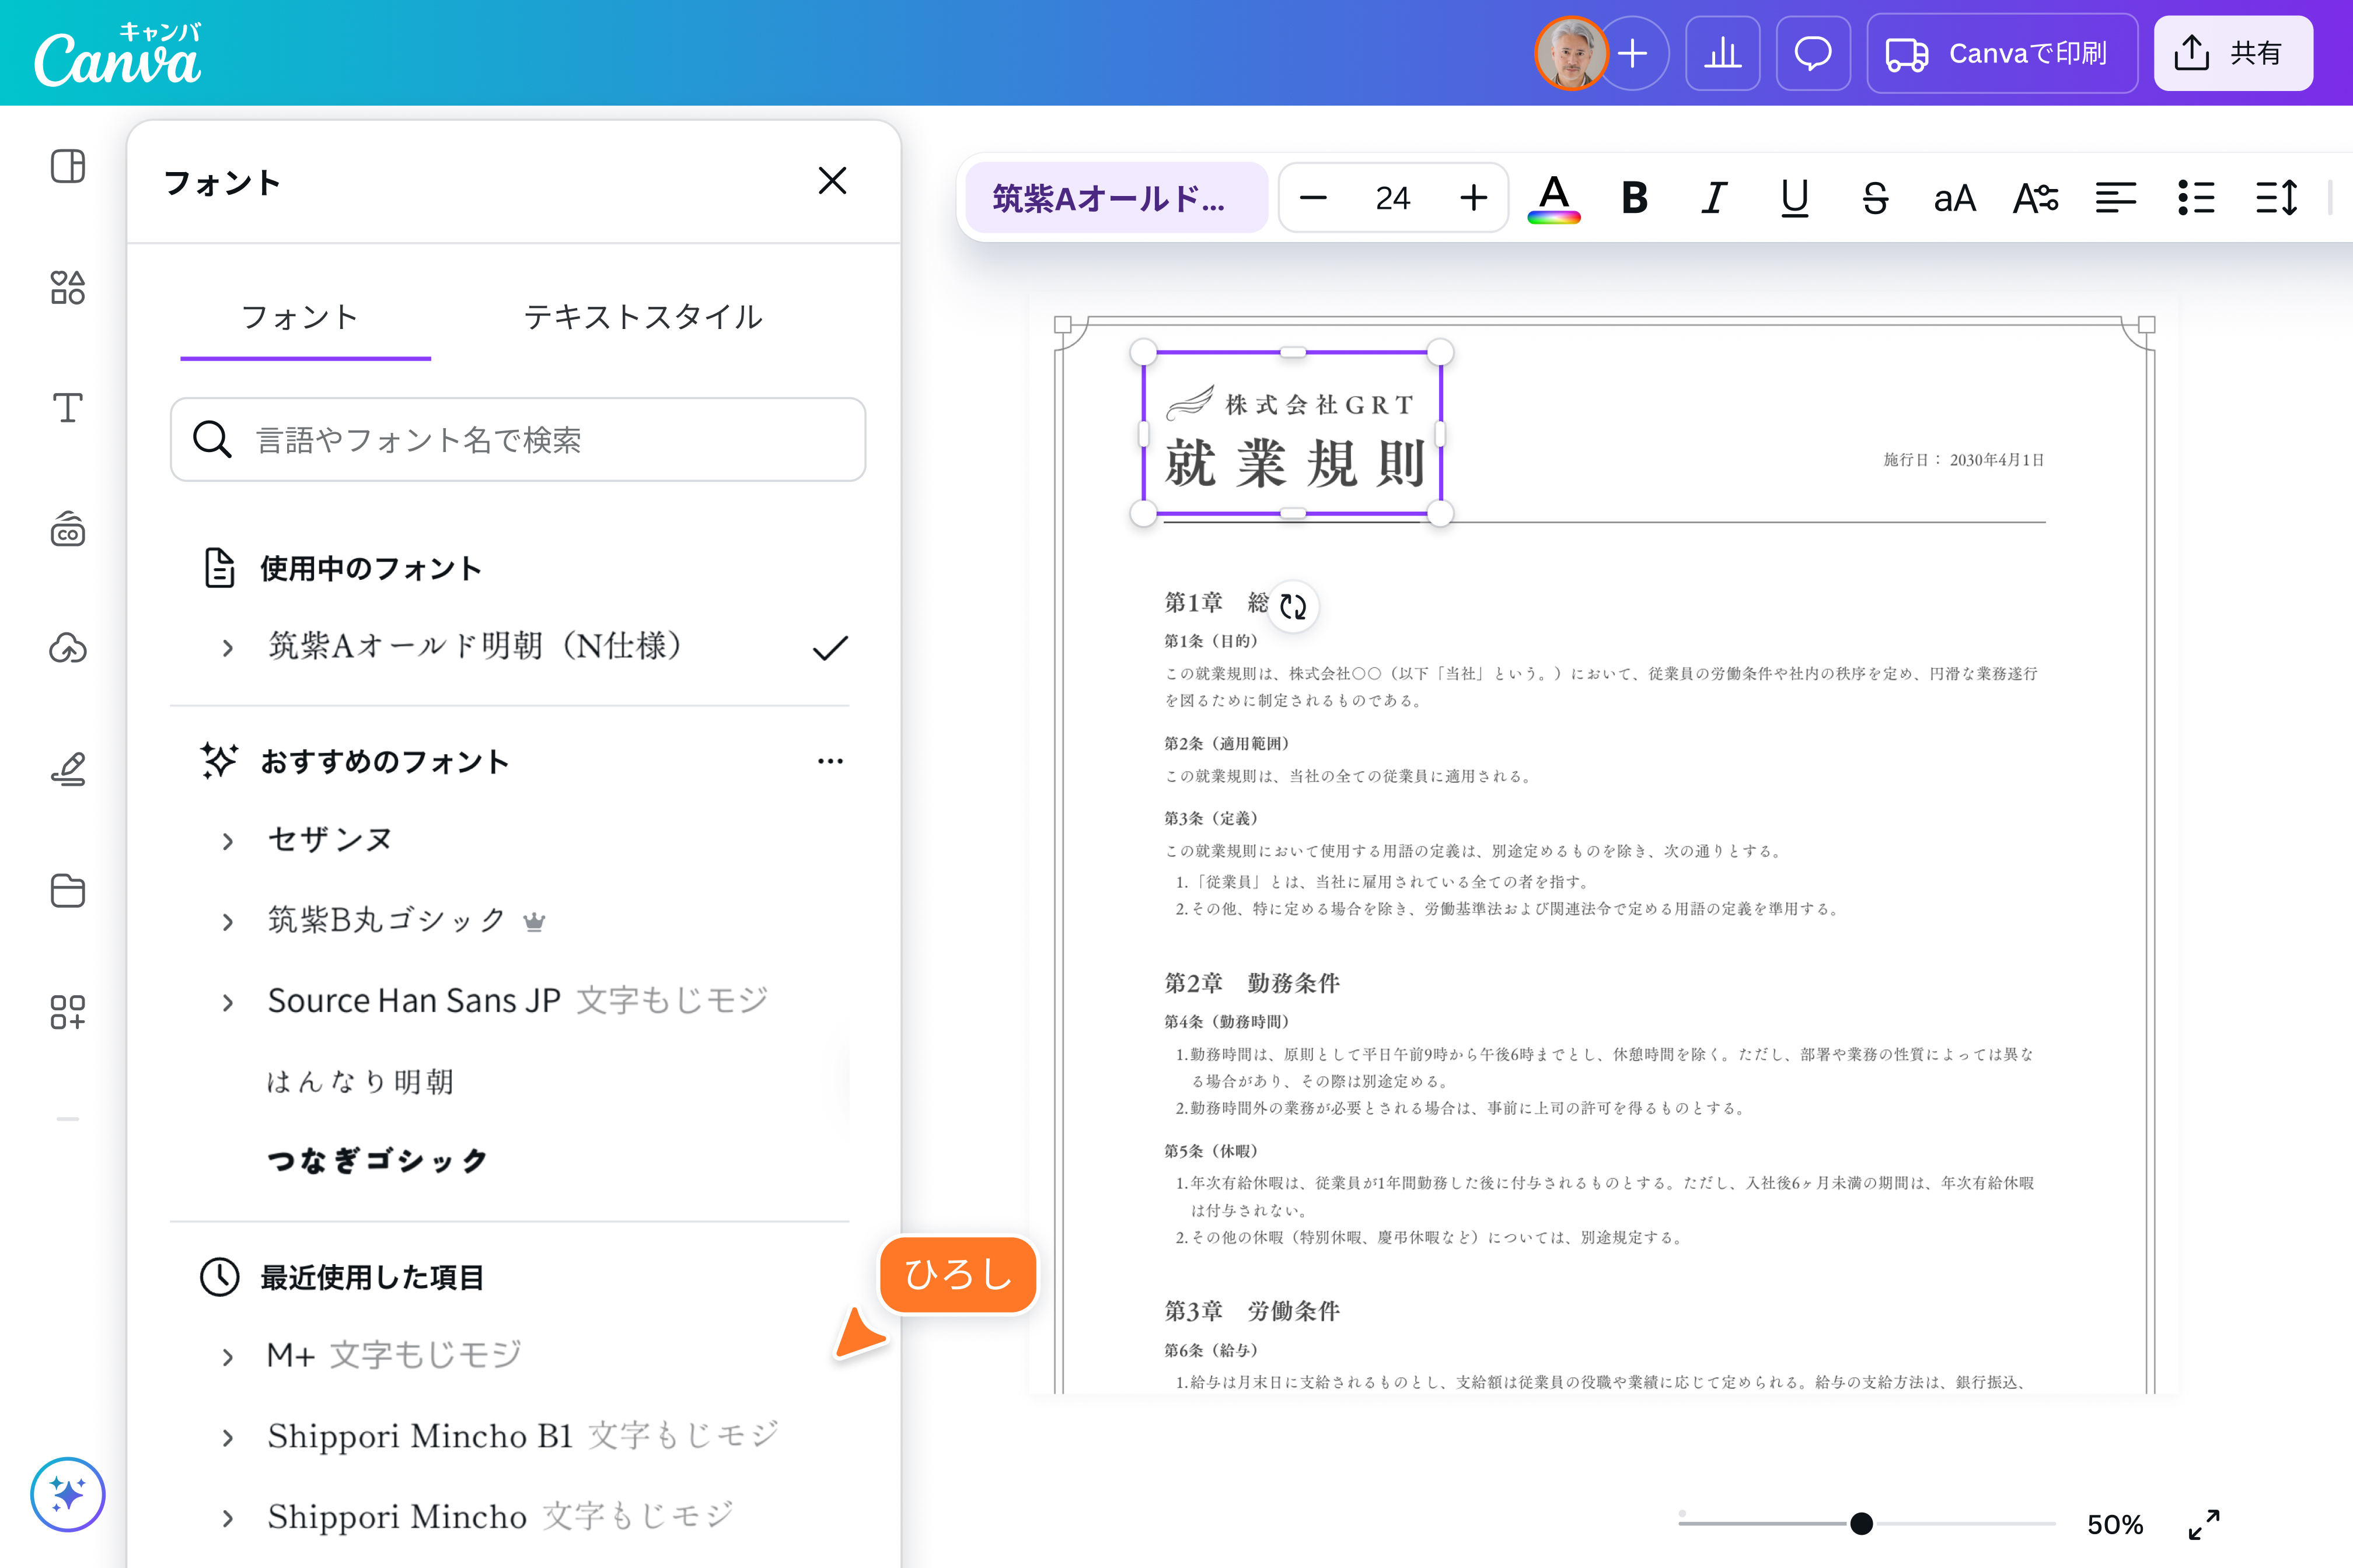Image resolution: width=2353 pixels, height=1568 pixels.
Task: Open the Elements sidebar icon
Action: pyautogui.click(x=68, y=287)
